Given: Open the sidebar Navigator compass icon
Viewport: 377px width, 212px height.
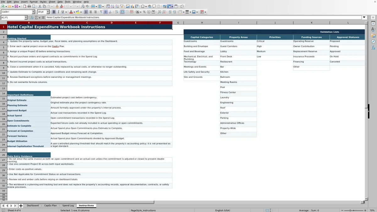Looking at the screenshot, I should click(x=373, y=41).
